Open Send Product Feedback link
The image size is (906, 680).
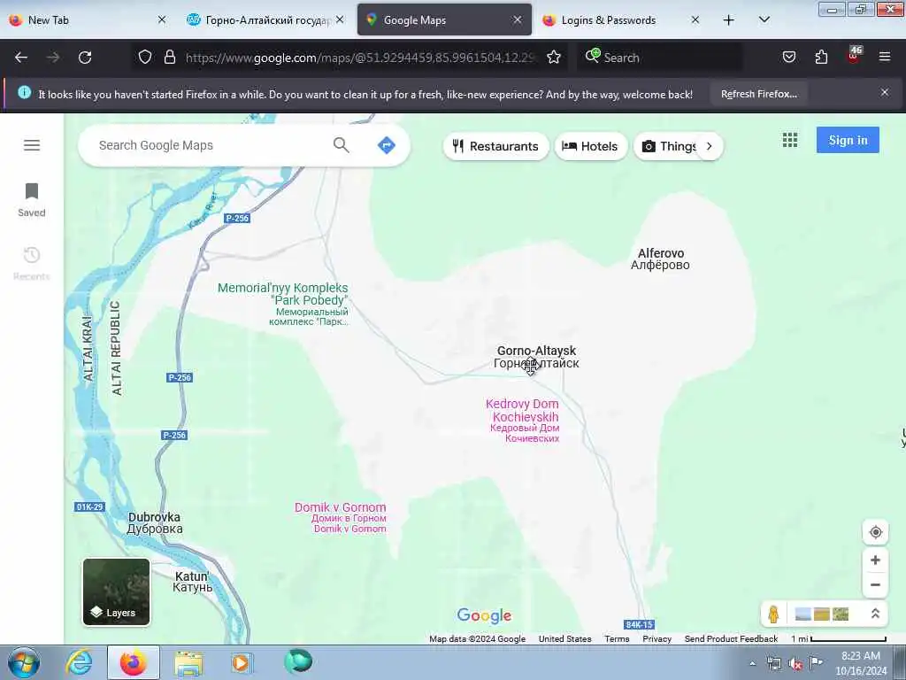click(x=731, y=639)
